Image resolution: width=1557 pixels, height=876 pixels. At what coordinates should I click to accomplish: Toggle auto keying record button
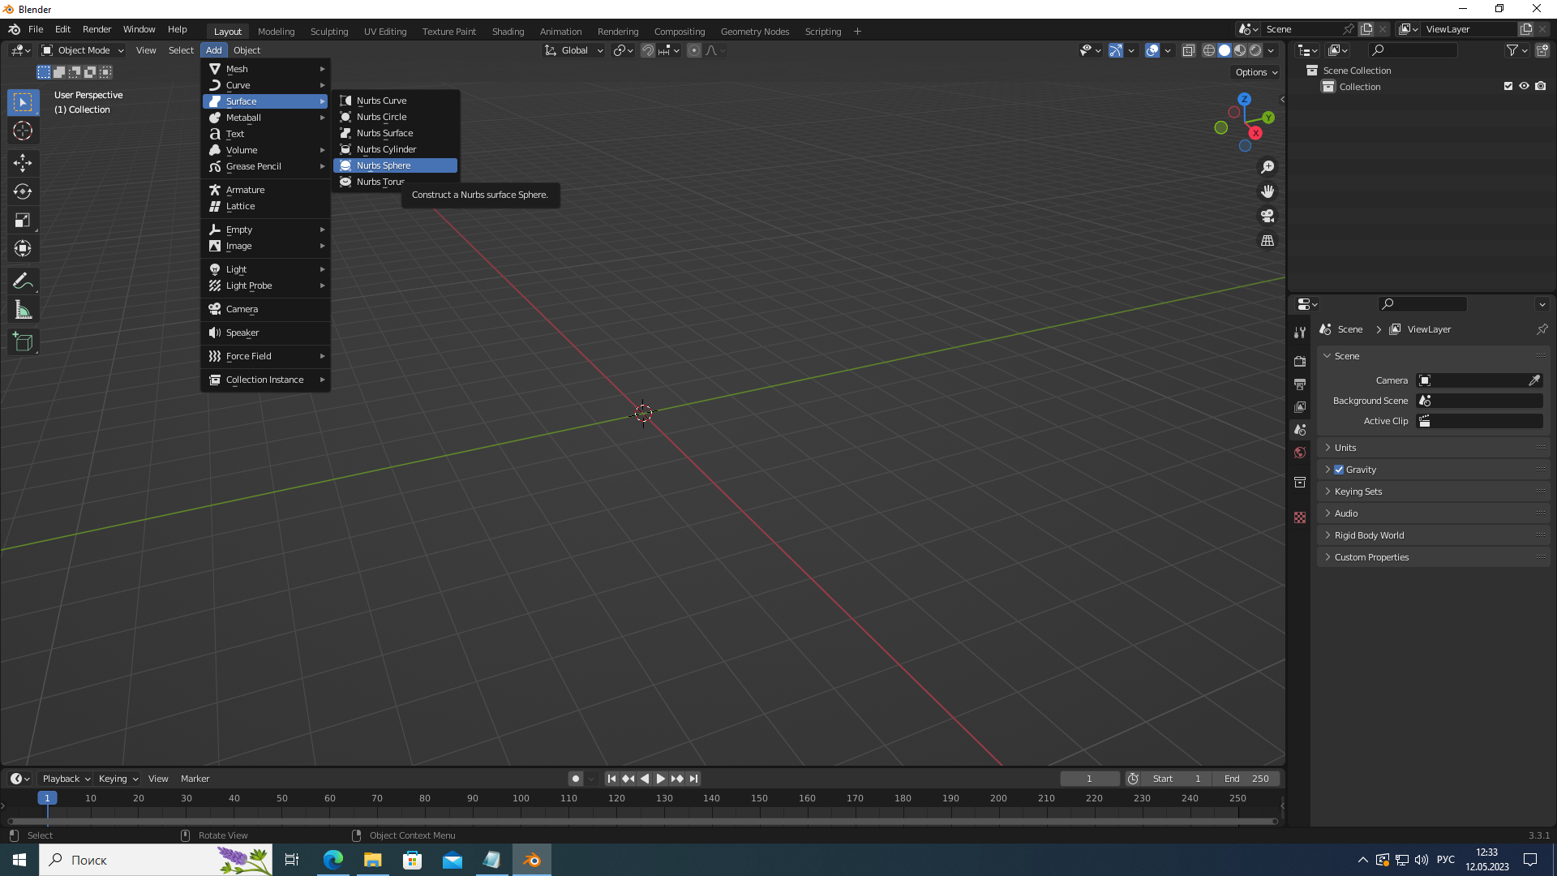tap(575, 779)
